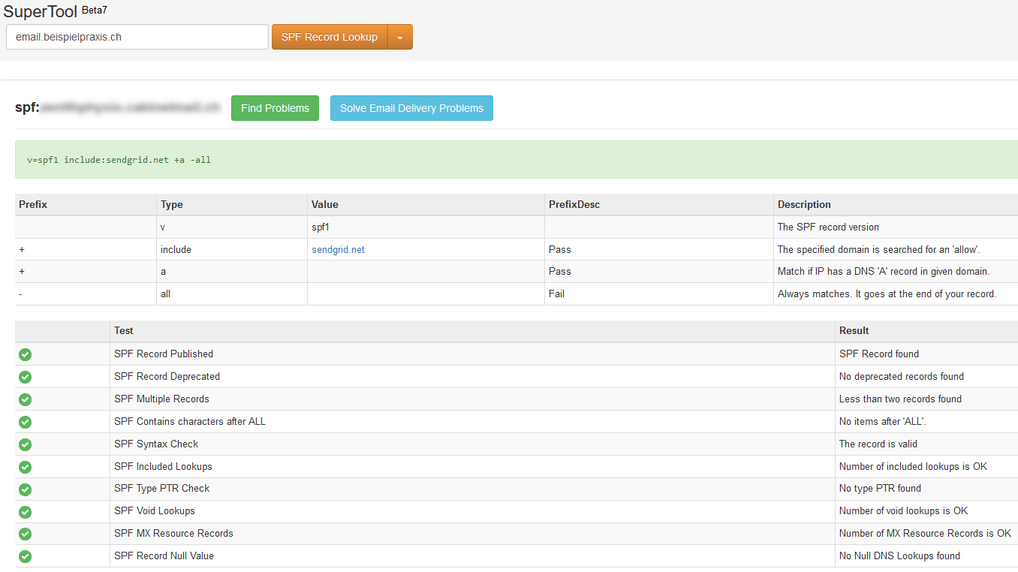Click the Prefix column header
This screenshot has width=1018, height=572.
click(x=33, y=204)
